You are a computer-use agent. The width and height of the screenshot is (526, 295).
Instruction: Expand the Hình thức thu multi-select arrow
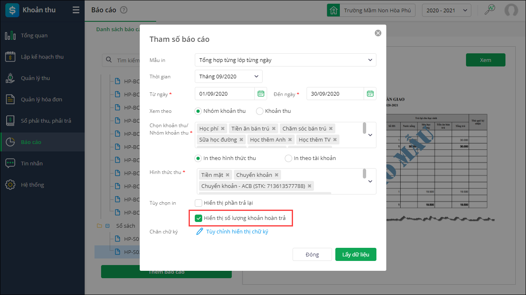pyautogui.click(x=370, y=181)
